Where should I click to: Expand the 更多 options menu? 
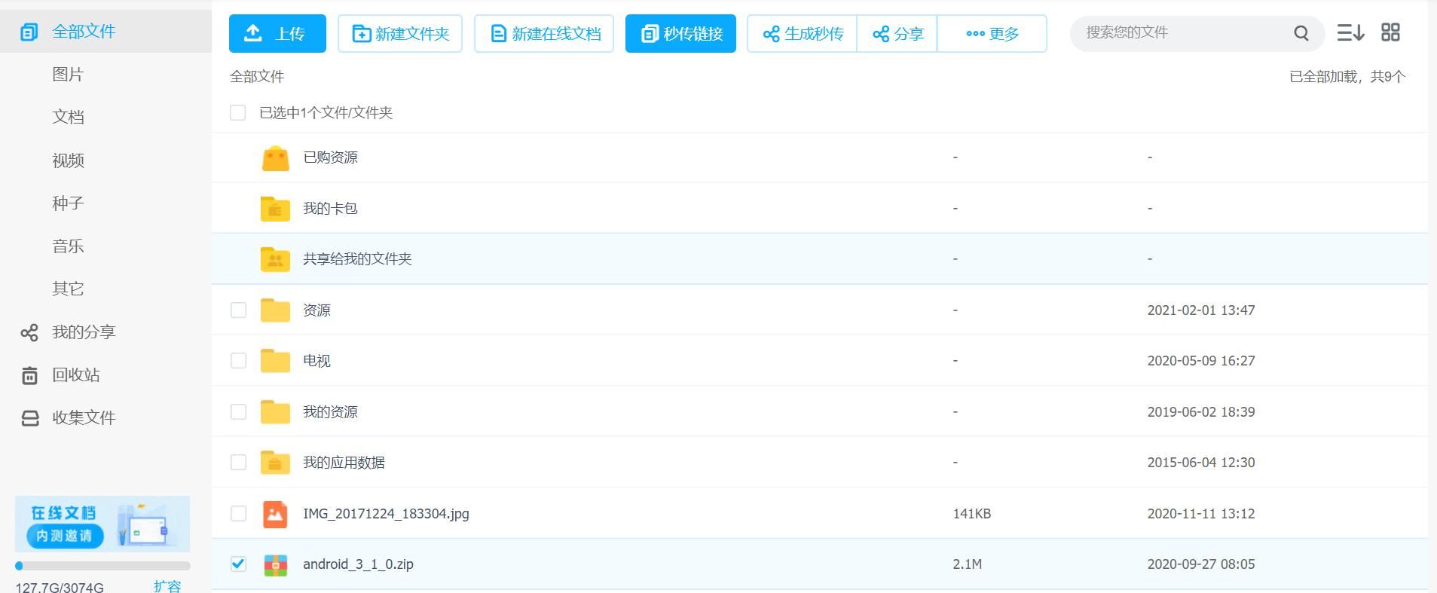[x=992, y=34]
